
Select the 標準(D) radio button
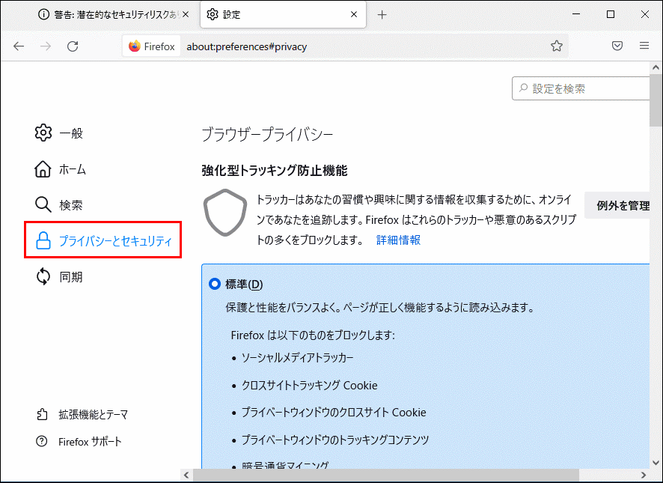pos(215,284)
